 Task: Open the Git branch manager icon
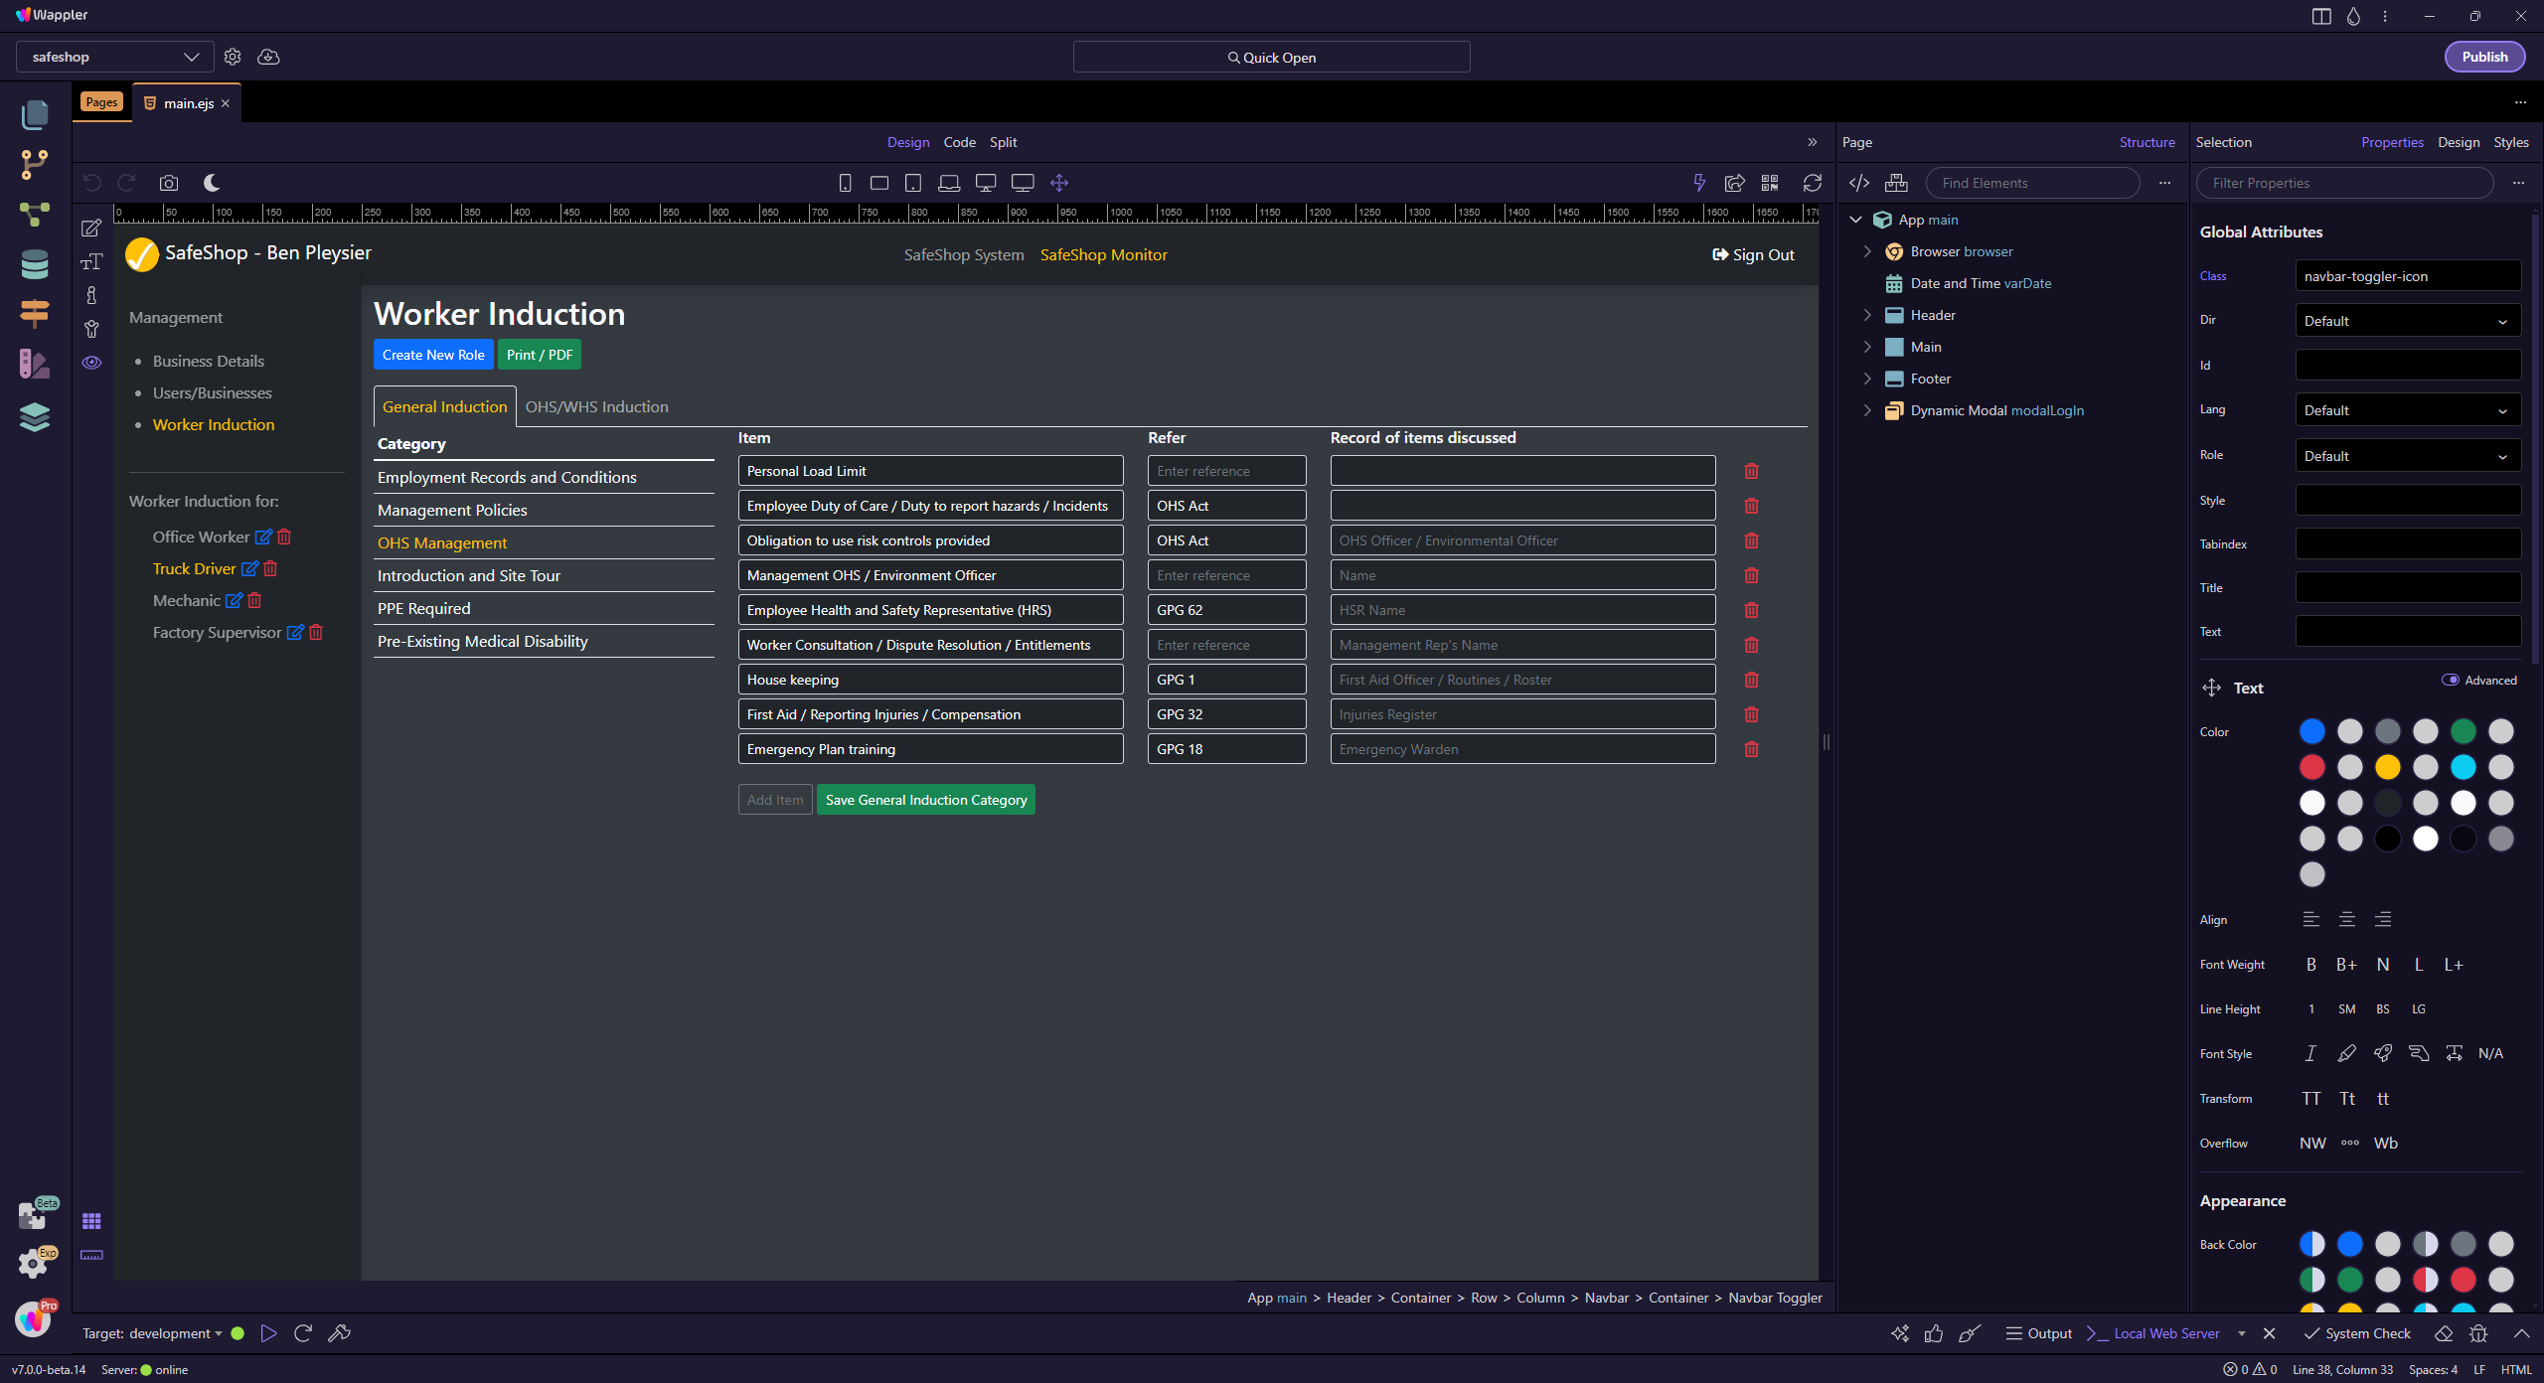point(35,164)
